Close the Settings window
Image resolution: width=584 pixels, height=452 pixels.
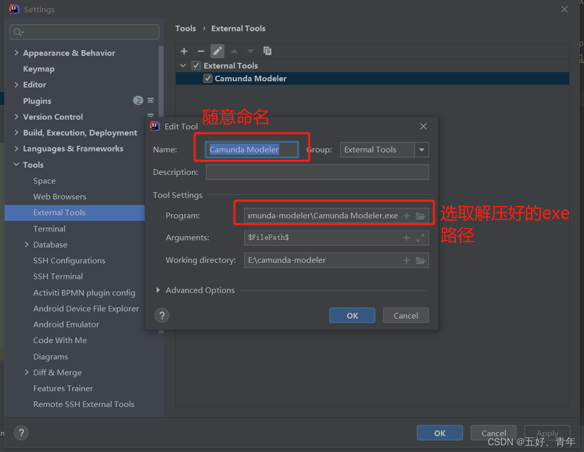[x=565, y=9]
